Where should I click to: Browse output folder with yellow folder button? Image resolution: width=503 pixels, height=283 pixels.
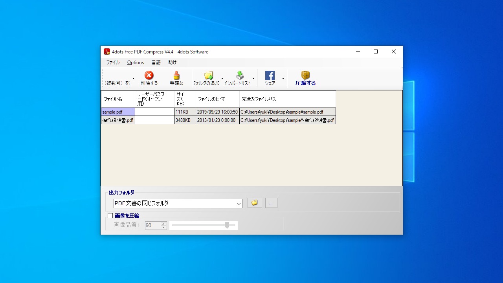(255, 203)
